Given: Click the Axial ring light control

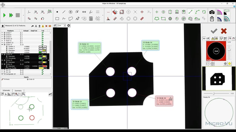Looking at the screenshot, I should click(x=216, y=51).
